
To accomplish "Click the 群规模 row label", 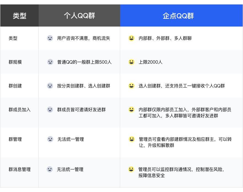I will 15,62.
